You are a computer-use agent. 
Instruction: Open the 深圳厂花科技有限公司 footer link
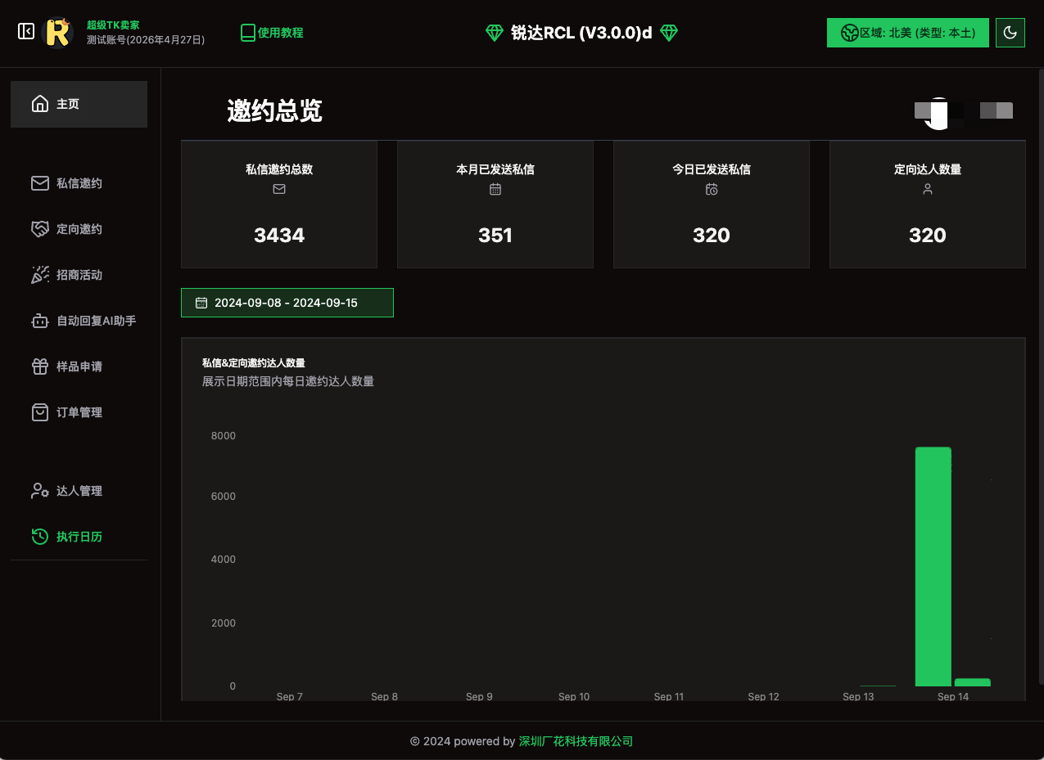[576, 741]
